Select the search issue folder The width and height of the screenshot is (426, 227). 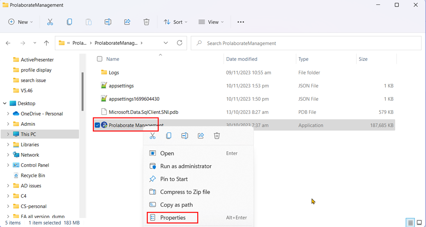click(33, 80)
